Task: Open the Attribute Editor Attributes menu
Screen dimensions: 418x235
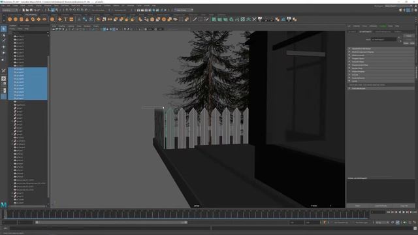Action: coord(373,26)
